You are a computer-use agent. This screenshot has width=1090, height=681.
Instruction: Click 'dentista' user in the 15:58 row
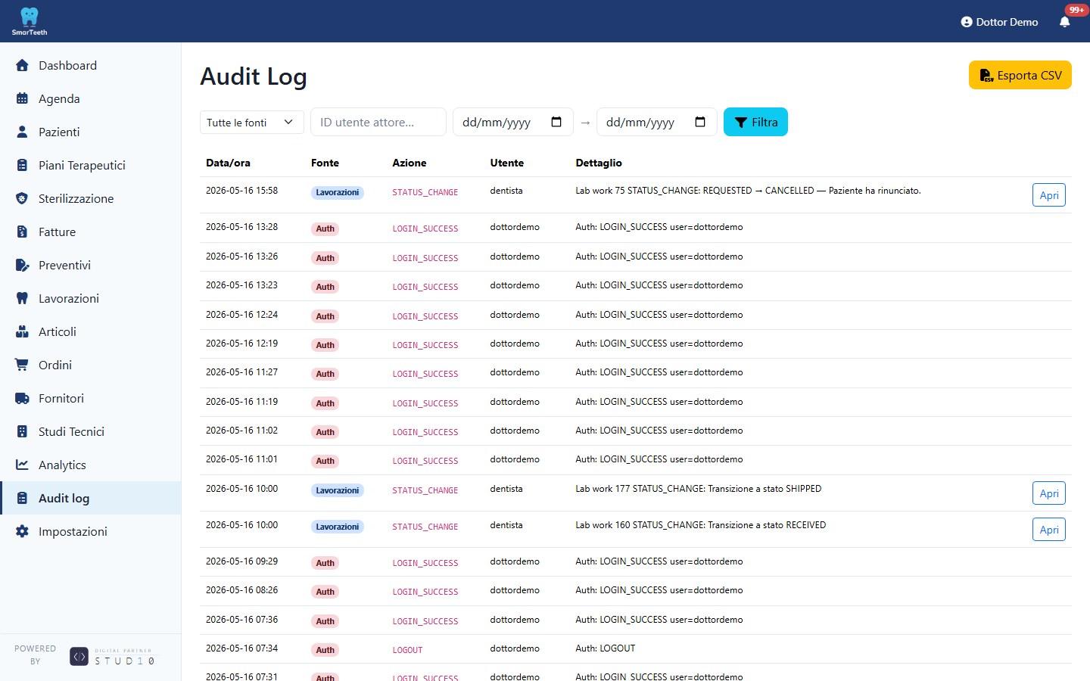click(506, 191)
